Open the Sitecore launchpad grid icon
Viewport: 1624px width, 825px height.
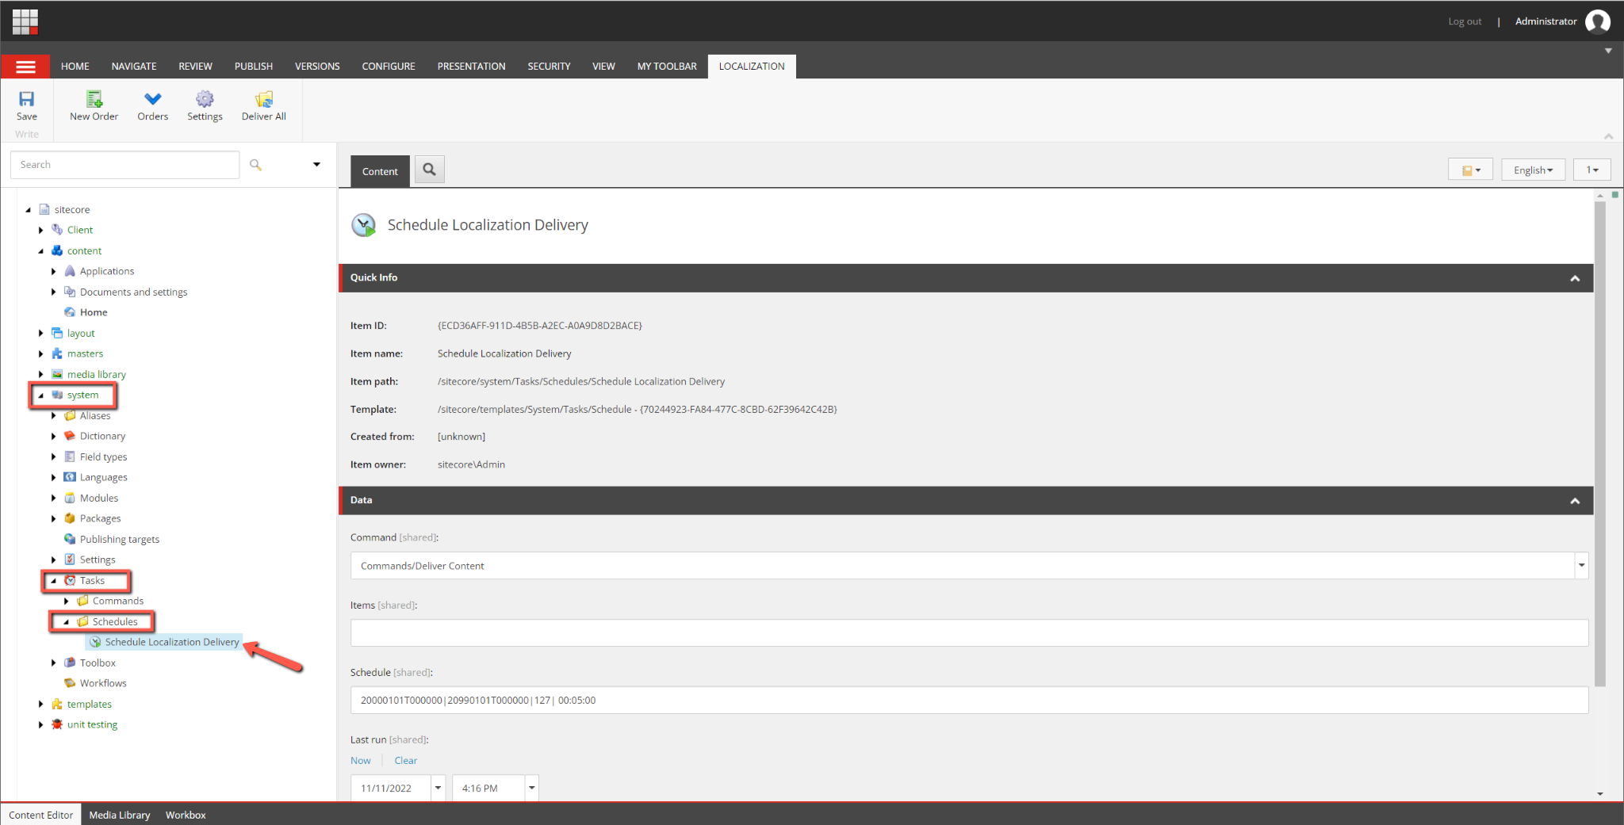click(x=25, y=21)
